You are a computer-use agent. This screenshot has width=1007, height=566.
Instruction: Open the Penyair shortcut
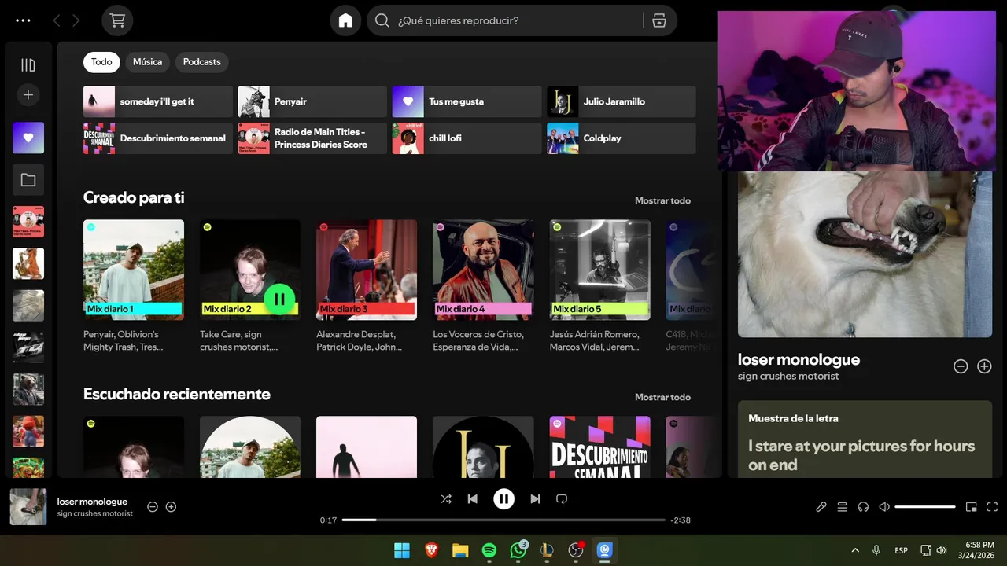tap(312, 101)
